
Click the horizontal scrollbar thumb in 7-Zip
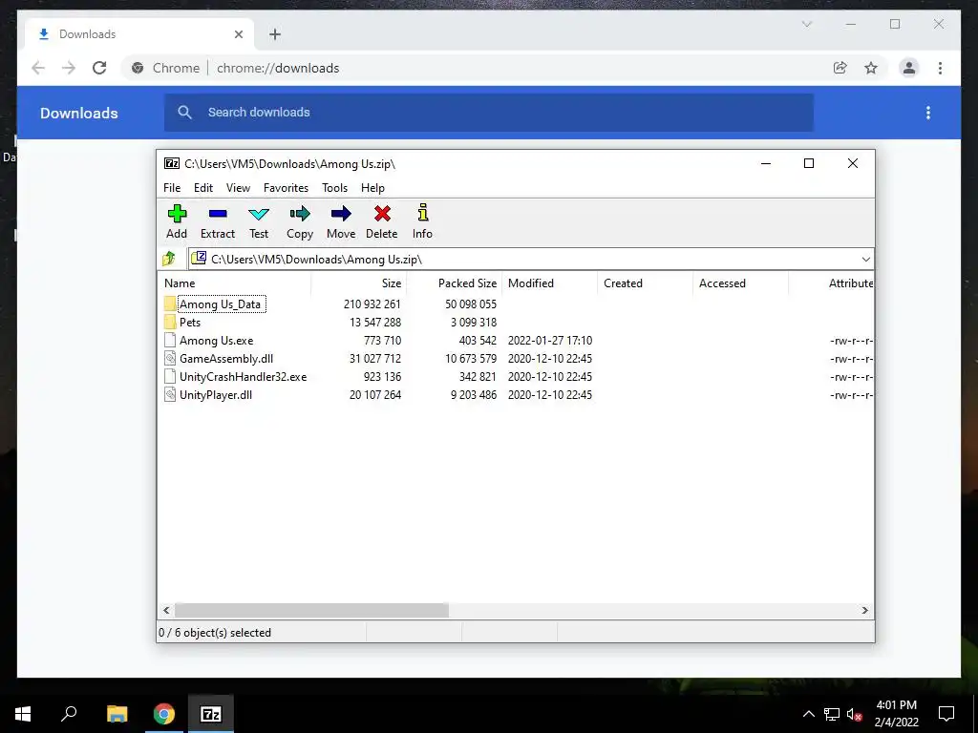point(311,610)
